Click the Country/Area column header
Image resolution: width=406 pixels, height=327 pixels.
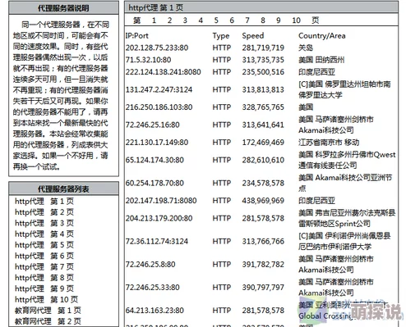[322, 36]
